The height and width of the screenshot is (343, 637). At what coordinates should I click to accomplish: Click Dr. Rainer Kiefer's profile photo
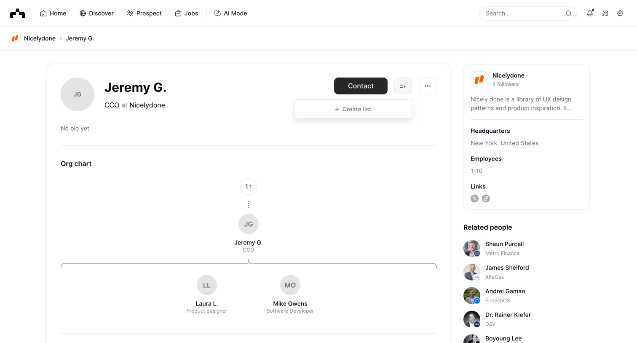472,319
